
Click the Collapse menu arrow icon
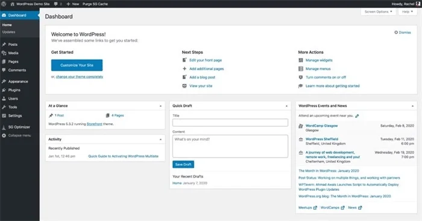[4, 136]
